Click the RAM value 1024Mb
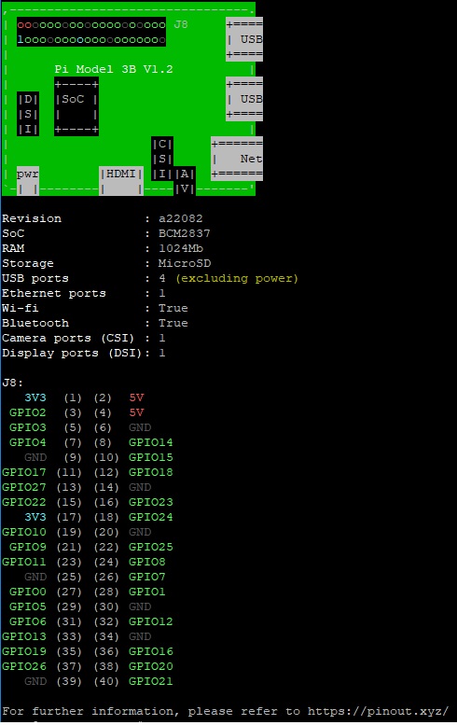 pyautogui.click(x=181, y=248)
